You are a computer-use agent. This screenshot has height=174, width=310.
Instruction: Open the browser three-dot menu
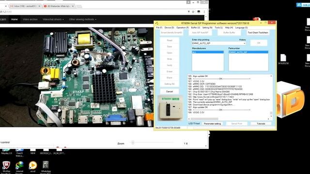(204, 12)
